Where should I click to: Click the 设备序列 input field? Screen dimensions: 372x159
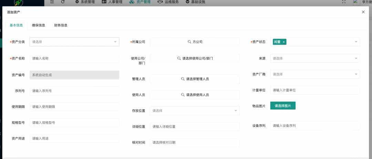coord(315,126)
